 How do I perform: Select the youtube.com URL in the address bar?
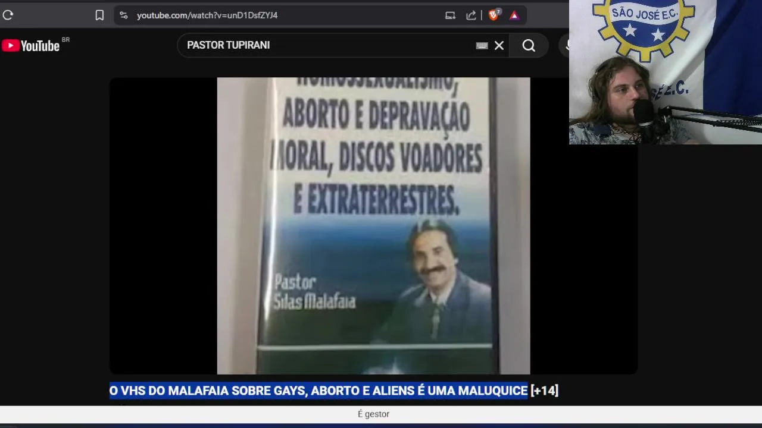(x=207, y=15)
